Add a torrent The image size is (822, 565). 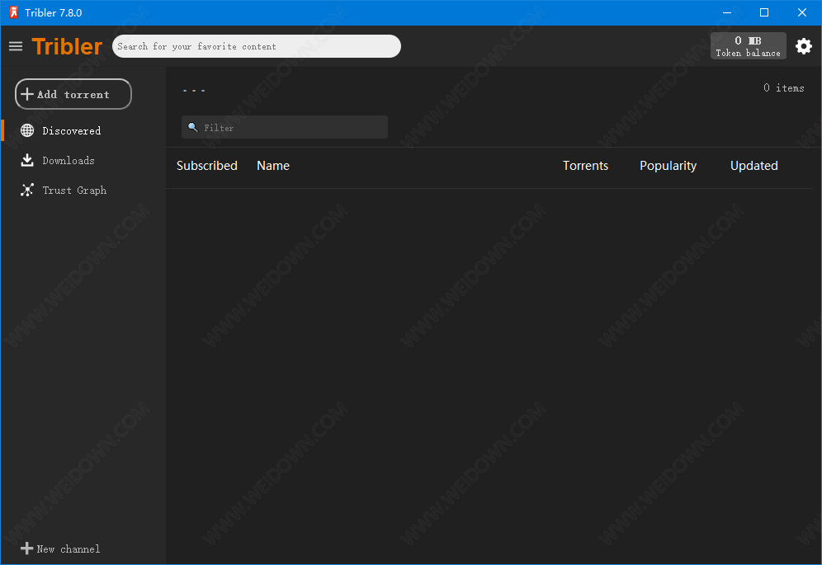[x=73, y=94]
